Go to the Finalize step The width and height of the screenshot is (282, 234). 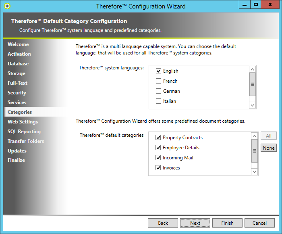click(16, 160)
